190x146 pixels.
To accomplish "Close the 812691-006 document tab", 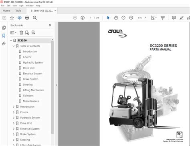I will coord(55,10).
